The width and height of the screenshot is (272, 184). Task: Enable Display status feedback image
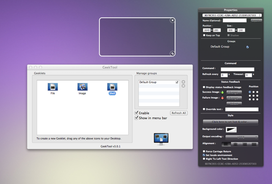204,87
